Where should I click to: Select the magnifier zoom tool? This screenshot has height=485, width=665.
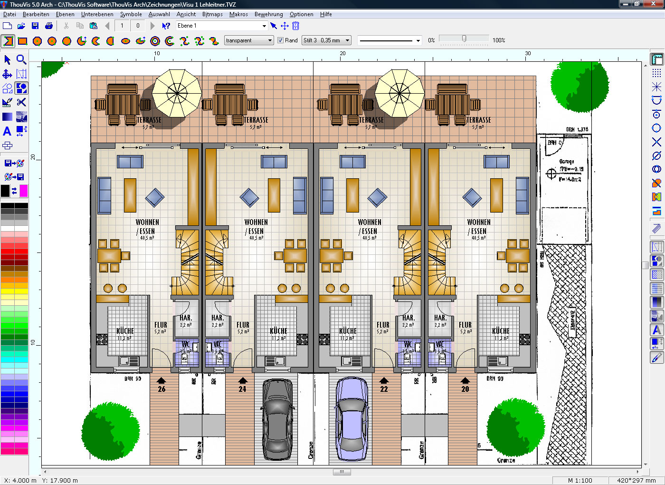[21, 59]
